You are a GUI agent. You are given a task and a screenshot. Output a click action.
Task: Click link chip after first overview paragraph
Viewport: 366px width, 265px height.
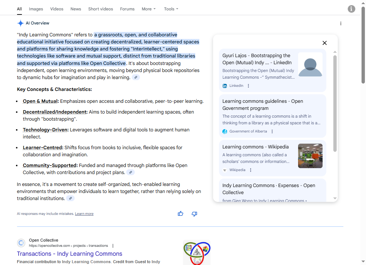tap(135, 77)
